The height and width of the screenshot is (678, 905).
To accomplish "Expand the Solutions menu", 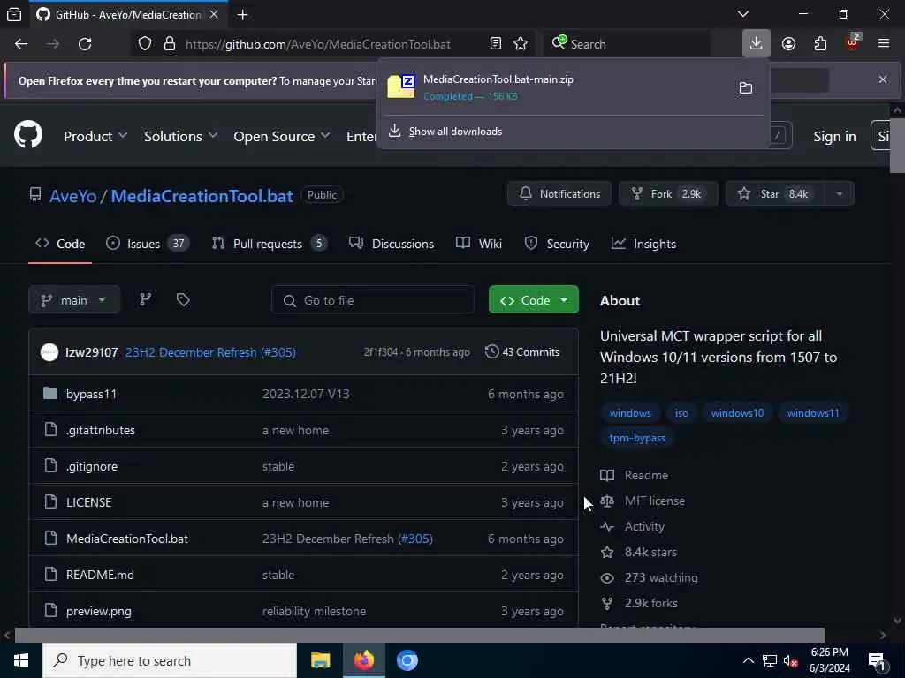I will pos(180,136).
